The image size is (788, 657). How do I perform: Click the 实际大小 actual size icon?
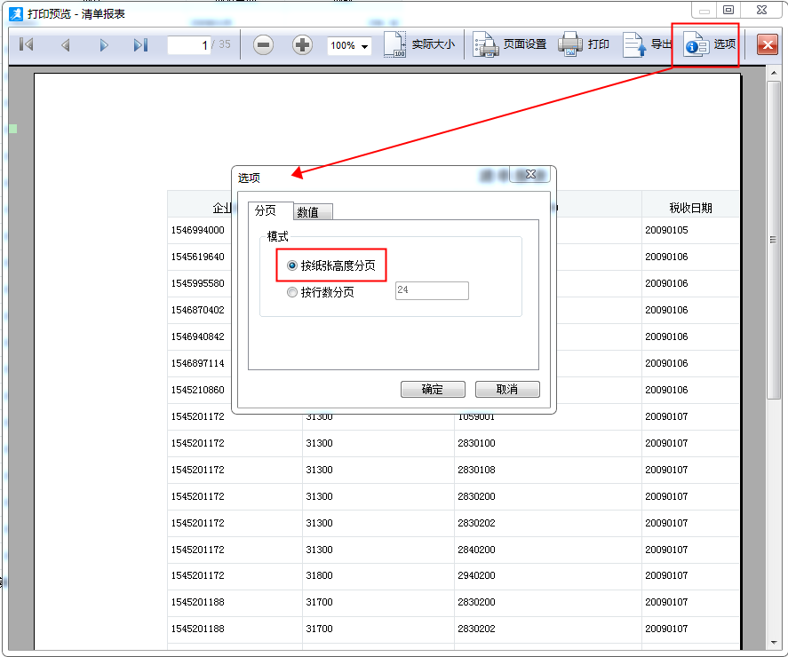pos(394,44)
